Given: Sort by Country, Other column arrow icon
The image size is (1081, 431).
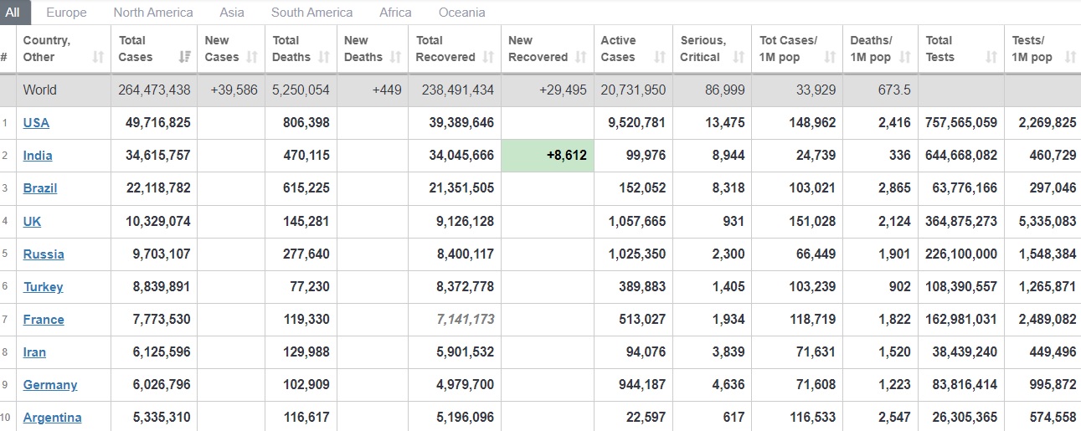Looking at the screenshot, I should click(x=98, y=57).
